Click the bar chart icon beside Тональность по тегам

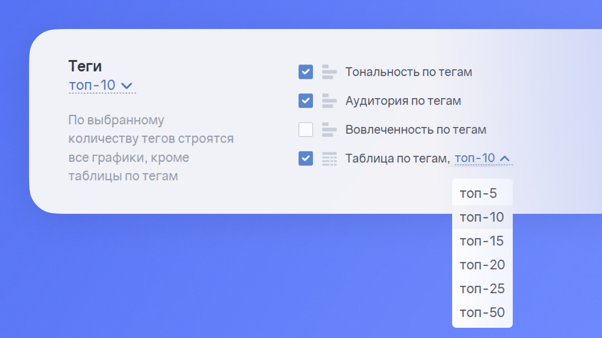pyautogui.click(x=329, y=72)
